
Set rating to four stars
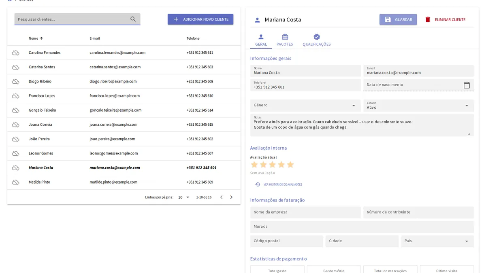click(281, 165)
